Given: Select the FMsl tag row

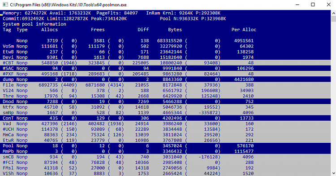Looking at the screenshot, I should [165, 168].
